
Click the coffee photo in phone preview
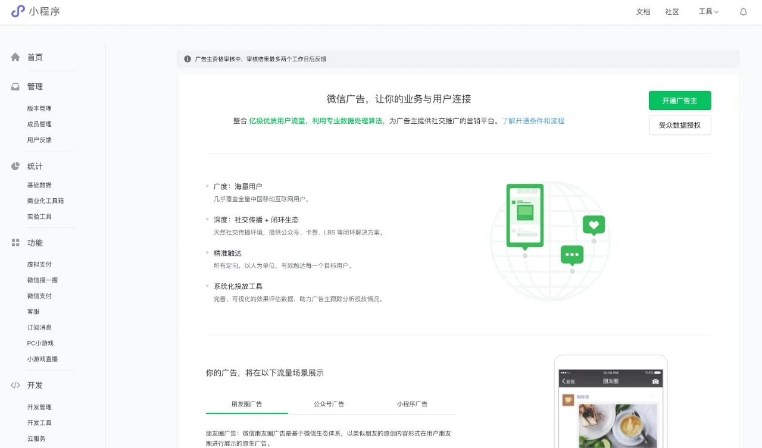coord(618,426)
